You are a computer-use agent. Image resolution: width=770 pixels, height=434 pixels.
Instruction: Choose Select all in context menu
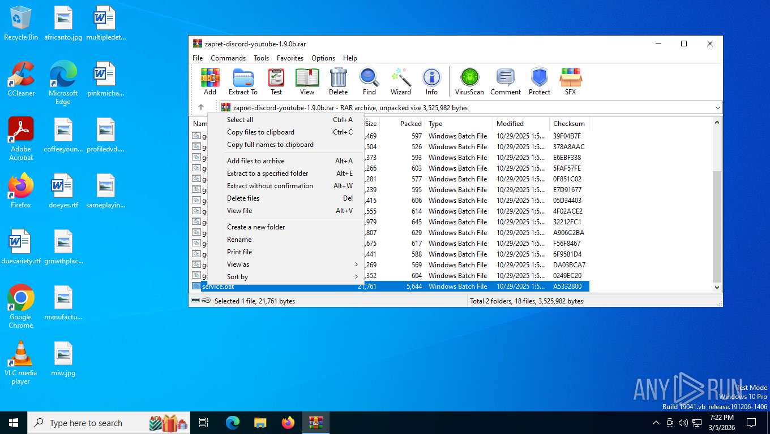point(286,120)
